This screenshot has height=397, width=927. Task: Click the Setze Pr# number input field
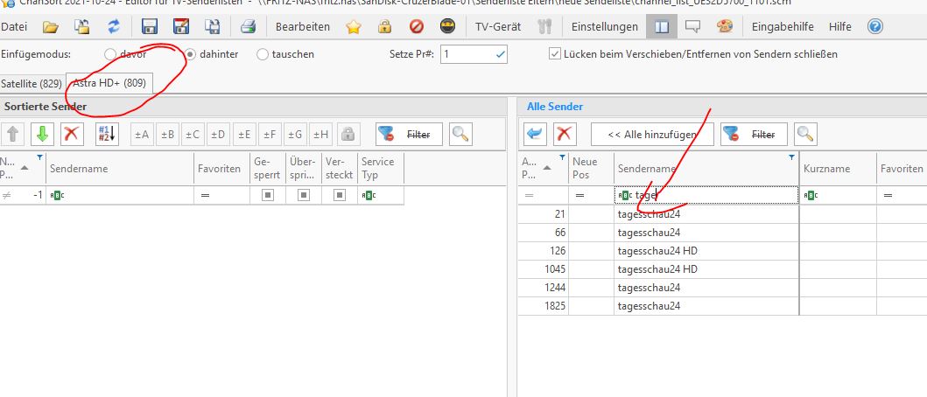(474, 54)
